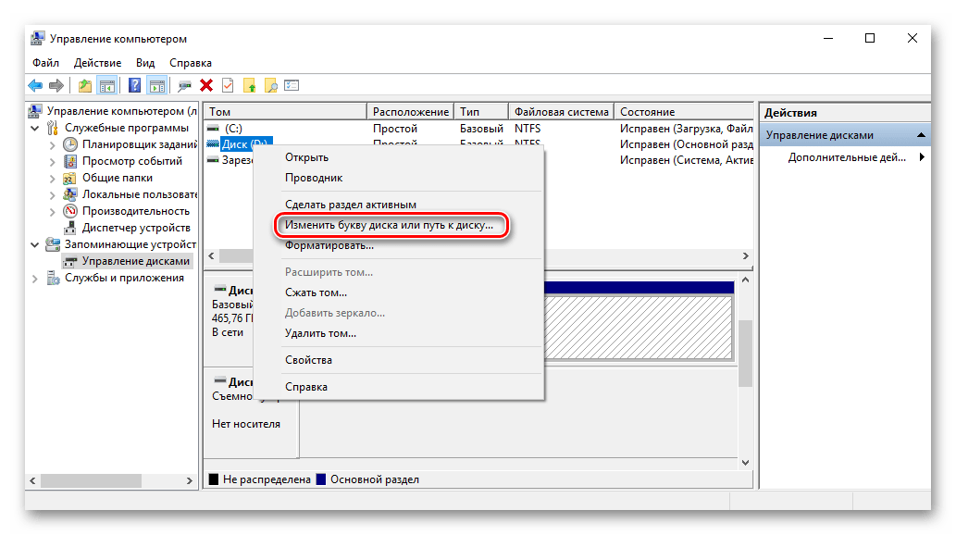Click the checklist settings toolbar icon
The width and height of the screenshot is (956, 535).
click(292, 85)
